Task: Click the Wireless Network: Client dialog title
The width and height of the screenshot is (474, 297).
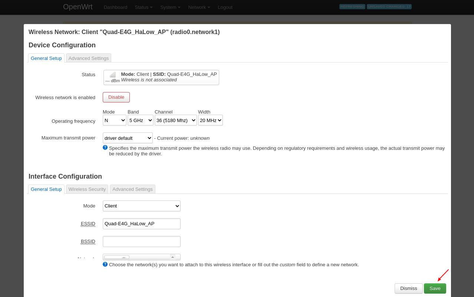Action: [x=124, y=32]
